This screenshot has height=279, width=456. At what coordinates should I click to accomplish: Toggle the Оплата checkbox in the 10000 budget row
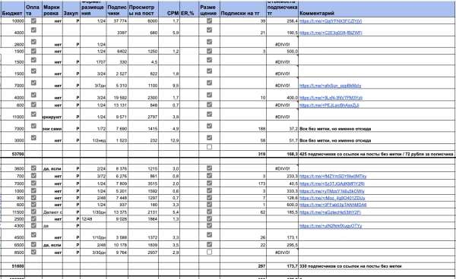(x=33, y=20)
